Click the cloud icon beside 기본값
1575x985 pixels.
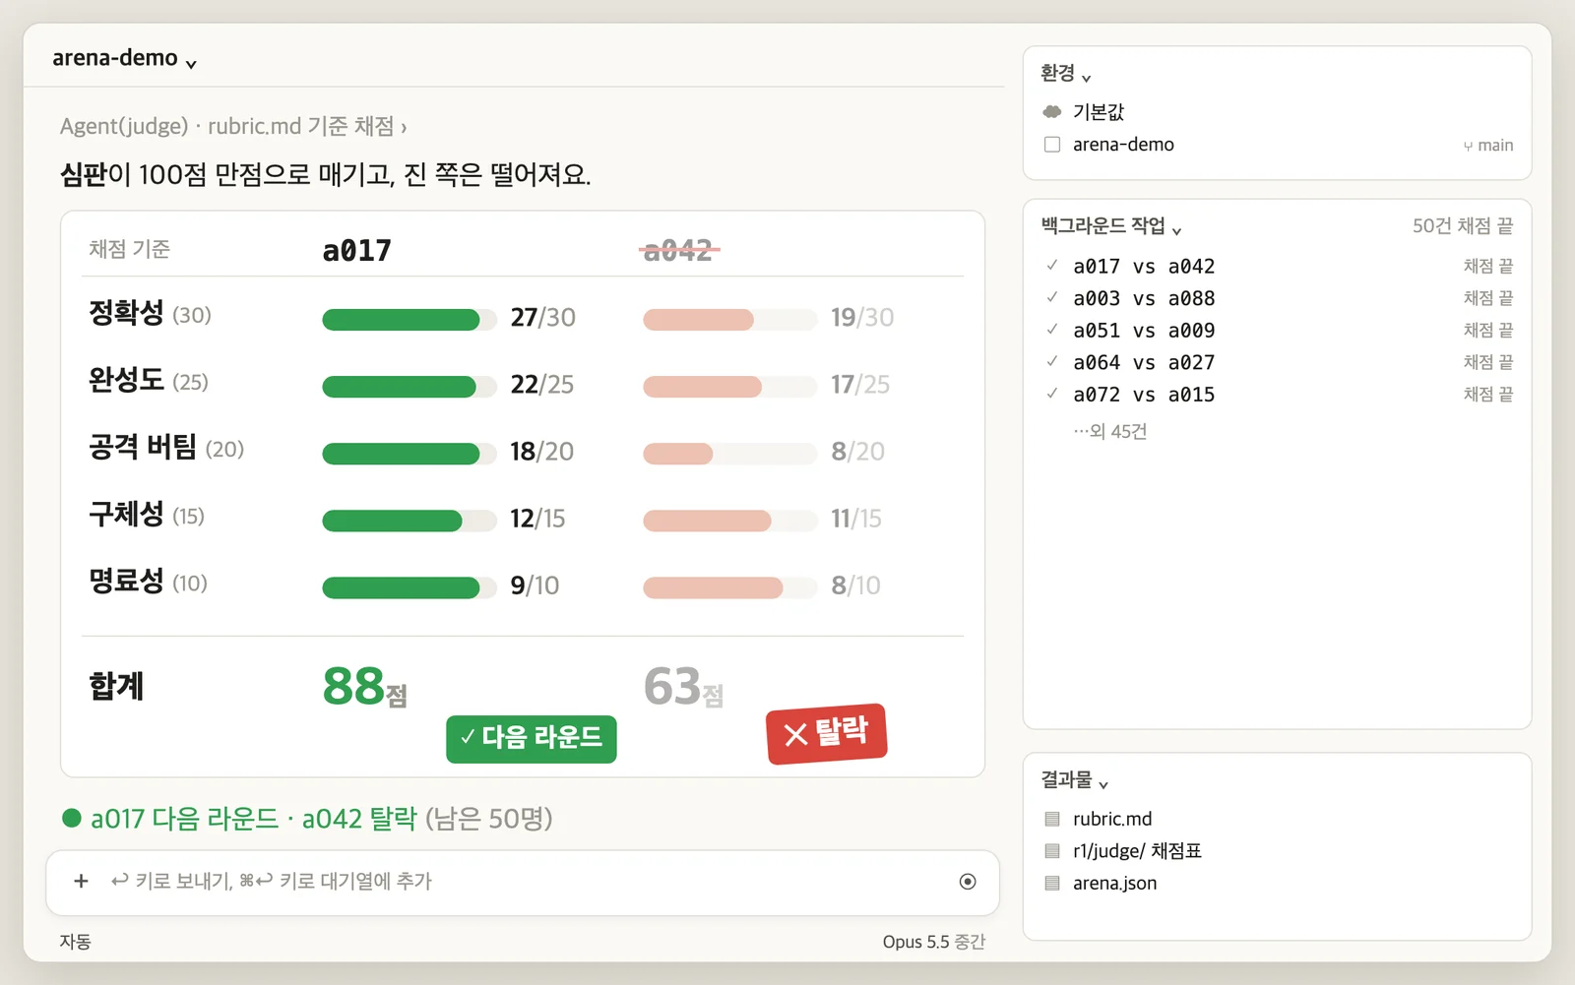pos(1052,111)
